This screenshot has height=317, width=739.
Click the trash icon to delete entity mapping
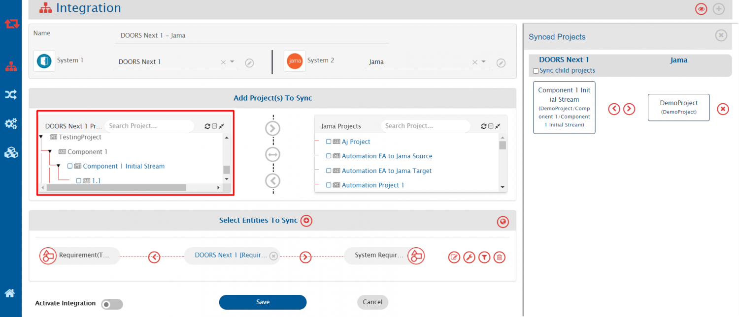pyautogui.click(x=500, y=257)
